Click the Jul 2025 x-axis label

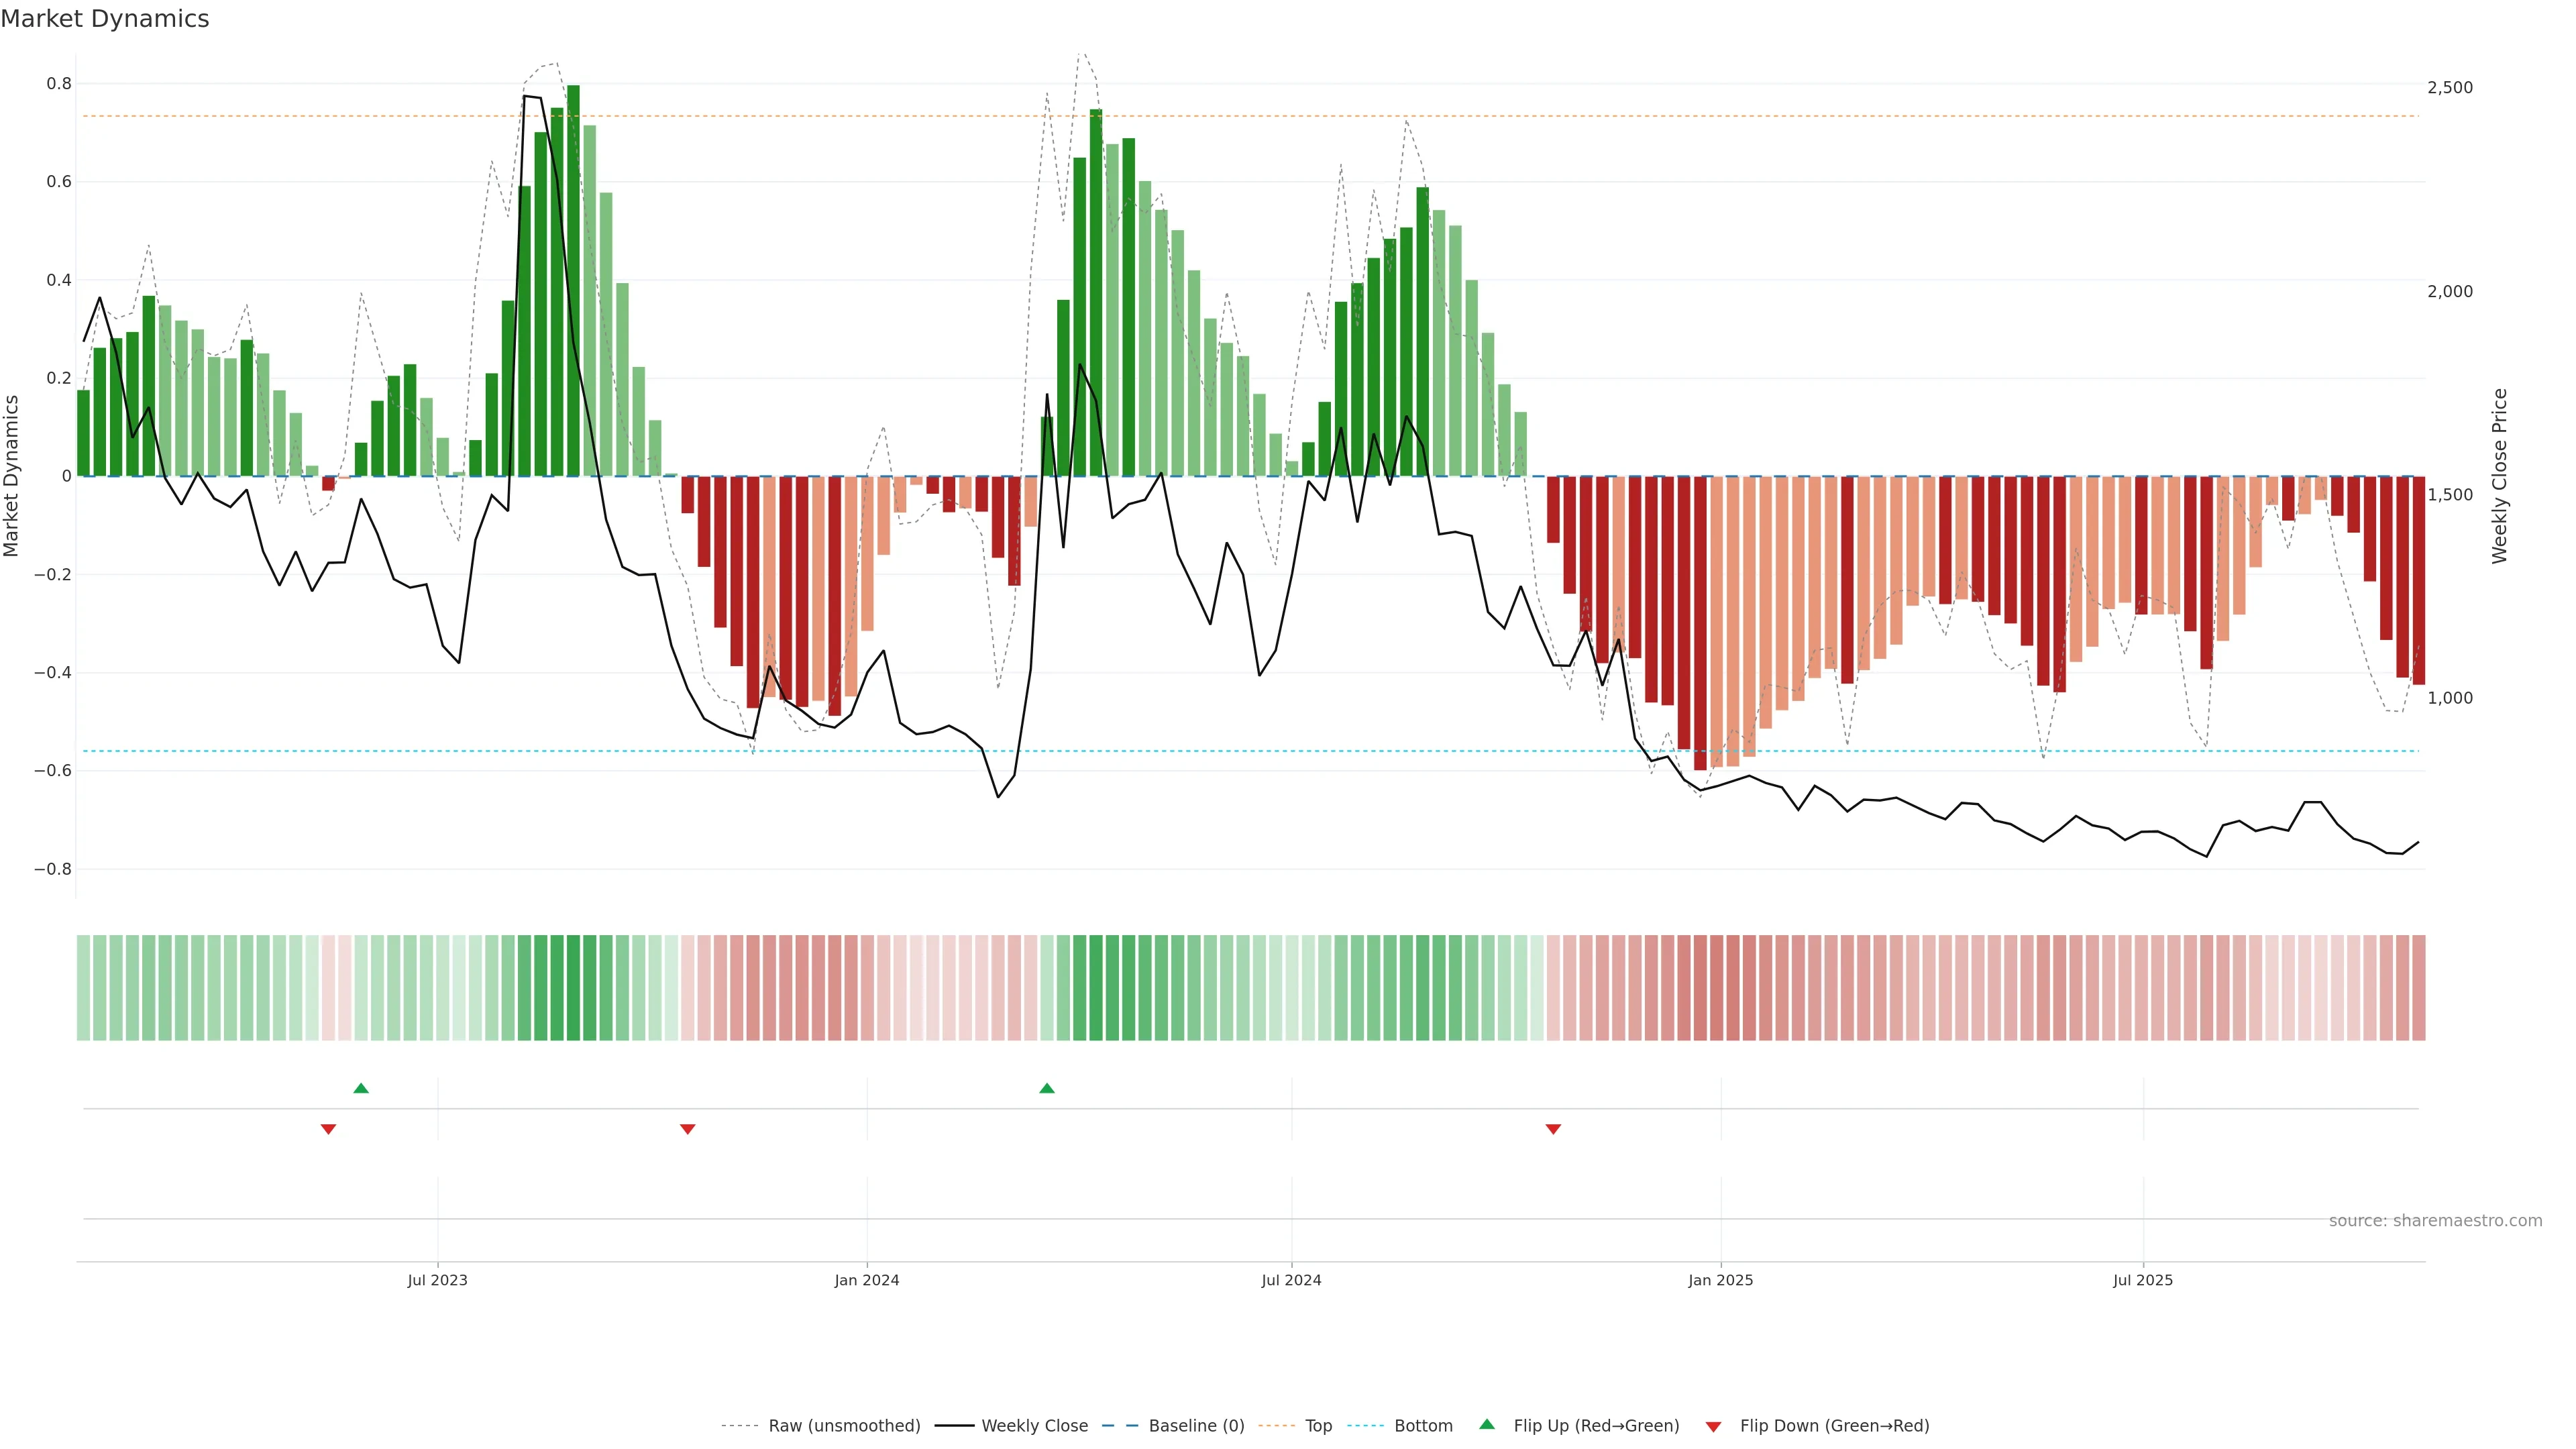[x=2142, y=1280]
